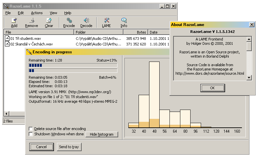The width and height of the screenshot is (259, 159).
Task: Open LAME options toolbar icon
Action: pos(106,21)
